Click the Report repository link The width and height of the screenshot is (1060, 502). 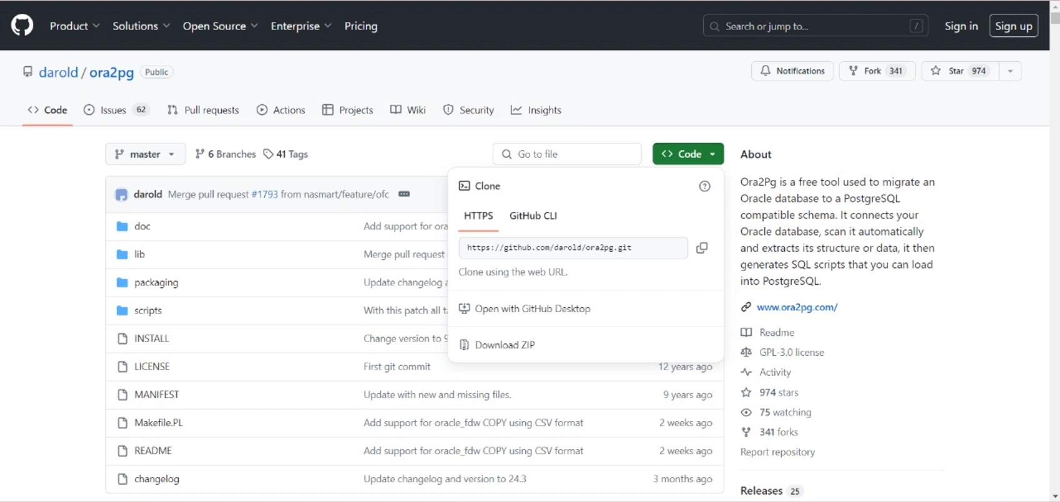777,452
